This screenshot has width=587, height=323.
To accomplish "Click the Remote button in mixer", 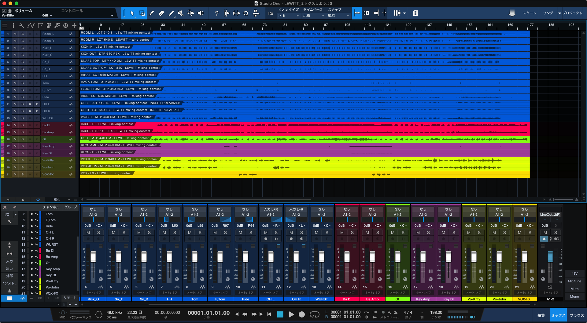I will click(x=70, y=298).
